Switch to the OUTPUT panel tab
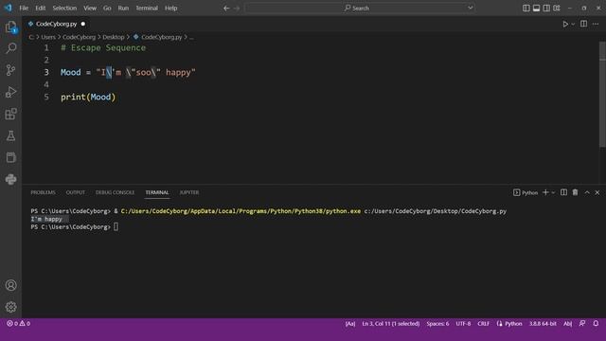This screenshot has width=606, height=341. click(x=76, y=192)
